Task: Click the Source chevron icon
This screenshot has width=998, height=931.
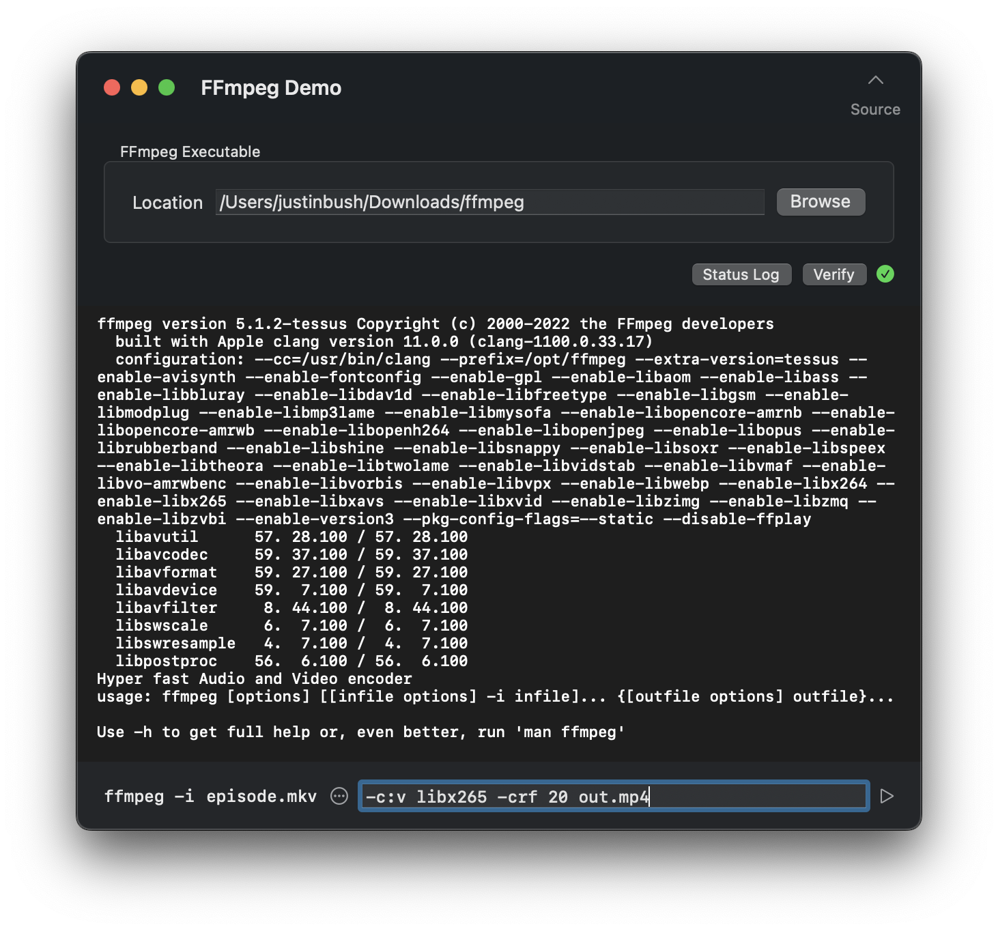Action: point(875,81)
